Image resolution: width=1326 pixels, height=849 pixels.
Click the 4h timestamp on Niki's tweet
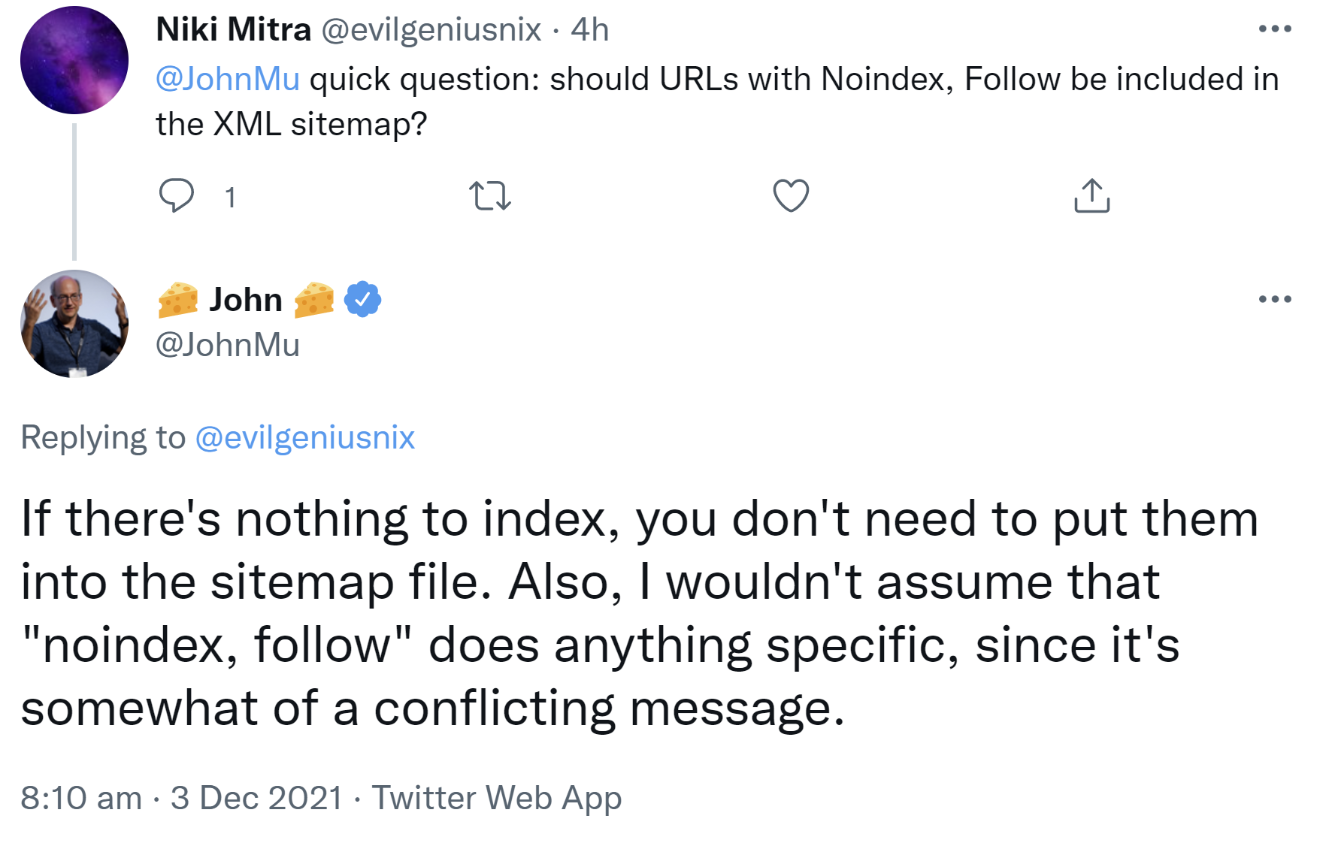pos(591,29)
